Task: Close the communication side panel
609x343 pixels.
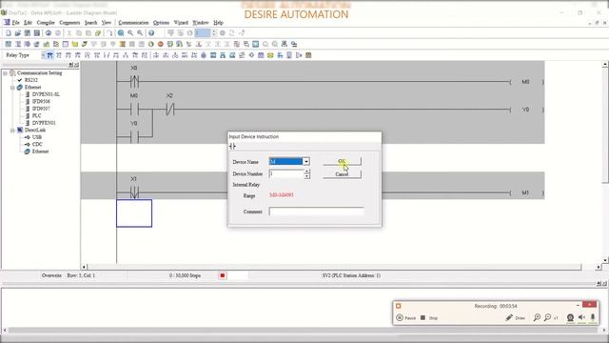Action: (x=76, y=65)
